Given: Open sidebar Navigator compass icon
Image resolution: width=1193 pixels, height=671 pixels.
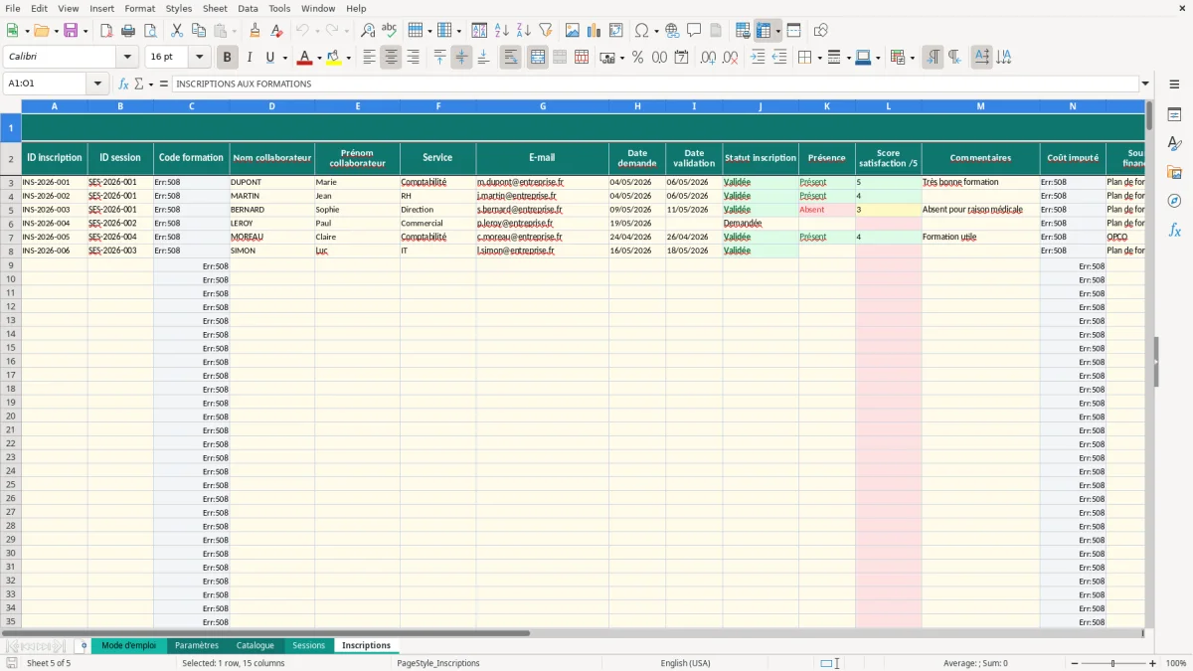Looking at the screenshot, I should 1174,201.
